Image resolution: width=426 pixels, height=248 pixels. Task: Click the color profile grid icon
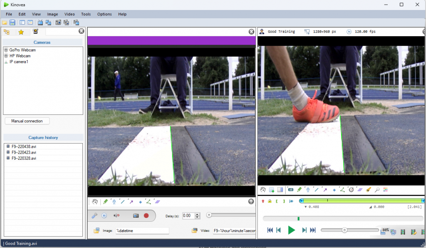pyautogui.click(x=386, y=190)
